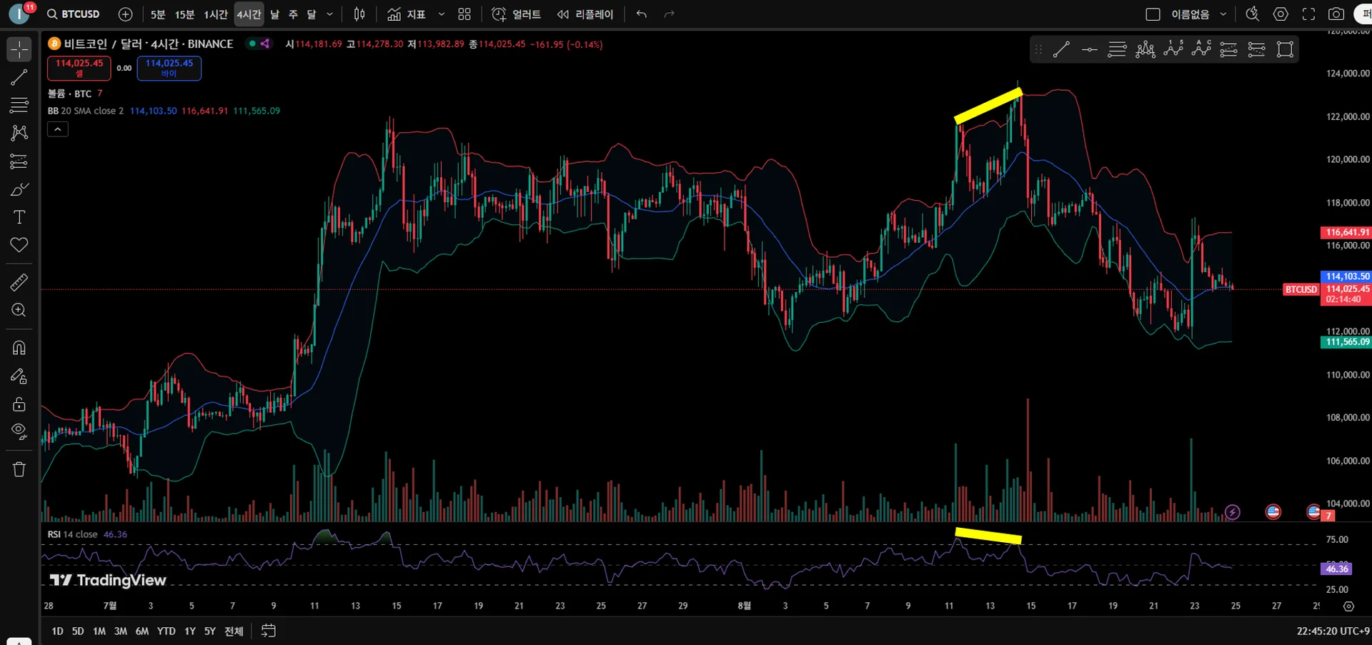Switch to the 5분 timeframe

[158, 14]
